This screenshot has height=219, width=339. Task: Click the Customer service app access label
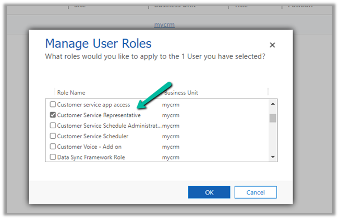pyautogui.click(x=93, y=105)
